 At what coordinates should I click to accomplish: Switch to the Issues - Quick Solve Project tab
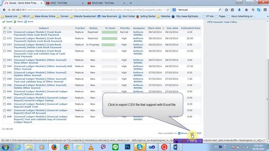[x=24, y=3]
